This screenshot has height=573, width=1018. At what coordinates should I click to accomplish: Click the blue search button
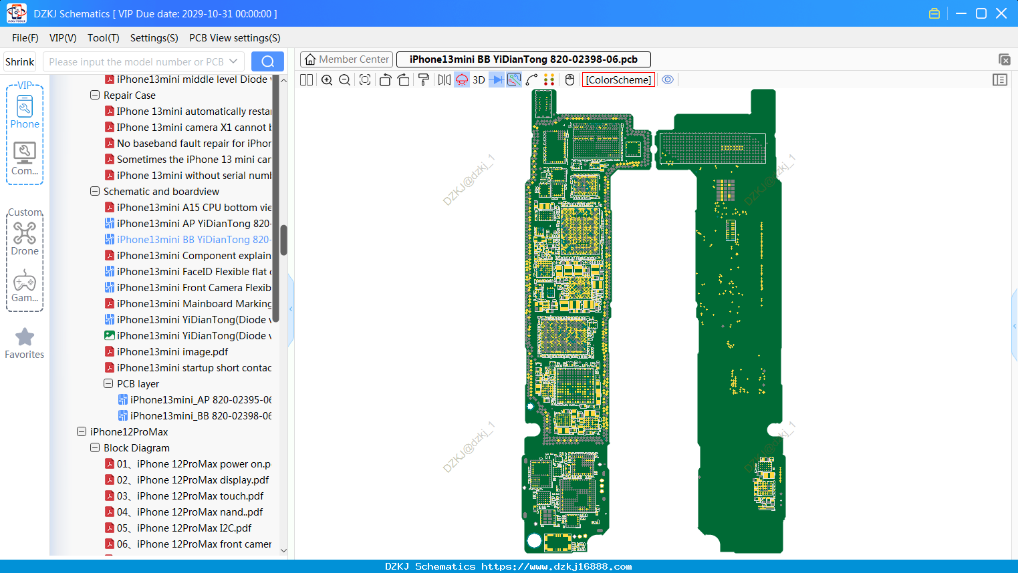(x=267, y=61)
